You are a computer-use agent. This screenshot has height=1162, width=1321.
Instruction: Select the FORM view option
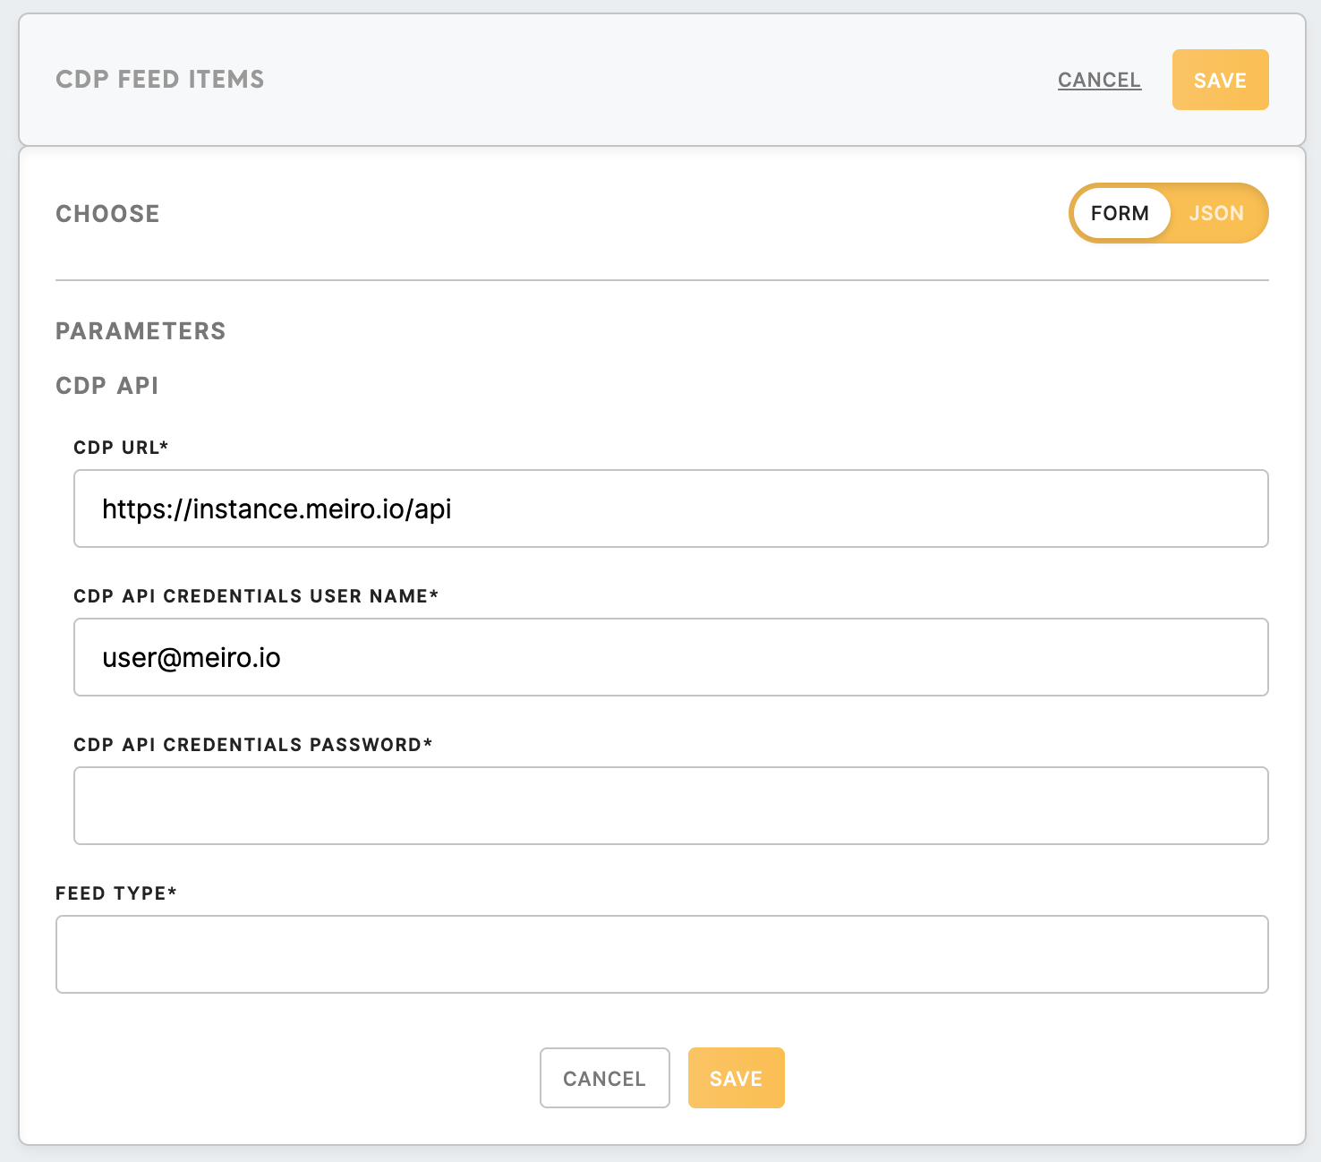point(1120,213)
